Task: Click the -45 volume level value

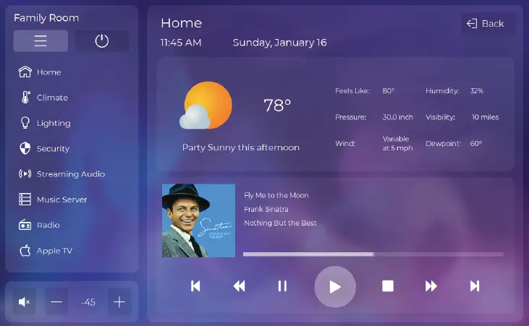Action: pos(88,302)
